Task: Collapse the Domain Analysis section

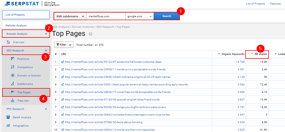Action: coord(46,34)
